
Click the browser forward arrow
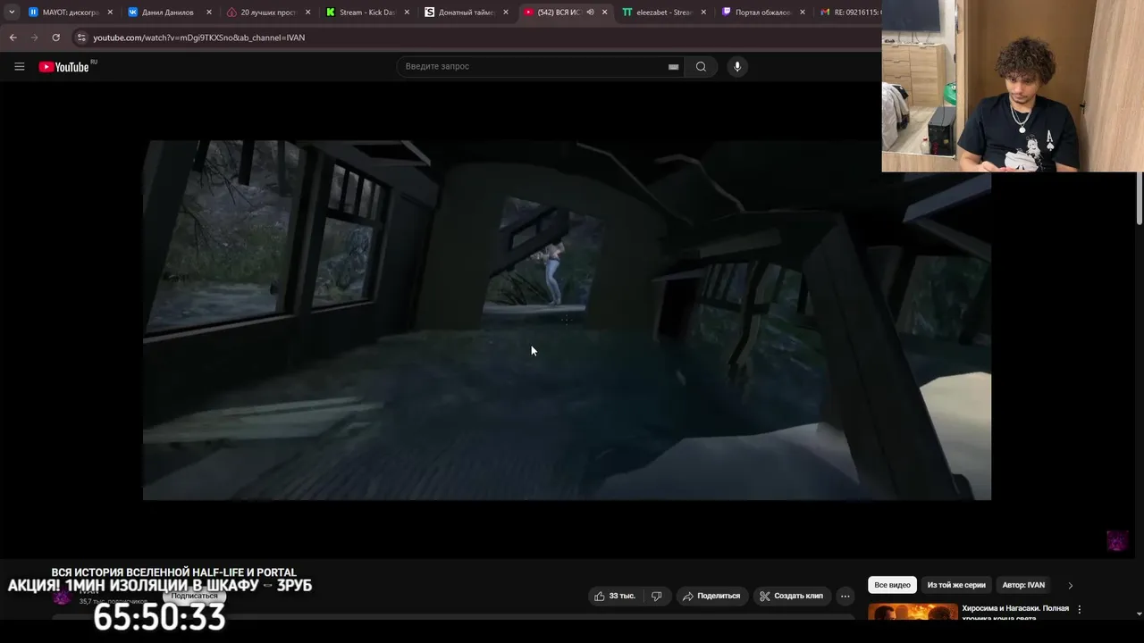[x=34, y=38]
